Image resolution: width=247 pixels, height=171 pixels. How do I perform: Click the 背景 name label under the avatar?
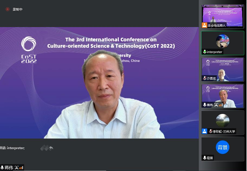point(210,158)
